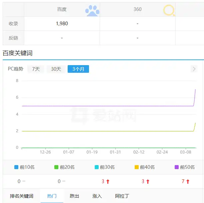Click the Baidu 收录 value 1,980
This screenshot has height=203, width=204.
click(62, 24)
